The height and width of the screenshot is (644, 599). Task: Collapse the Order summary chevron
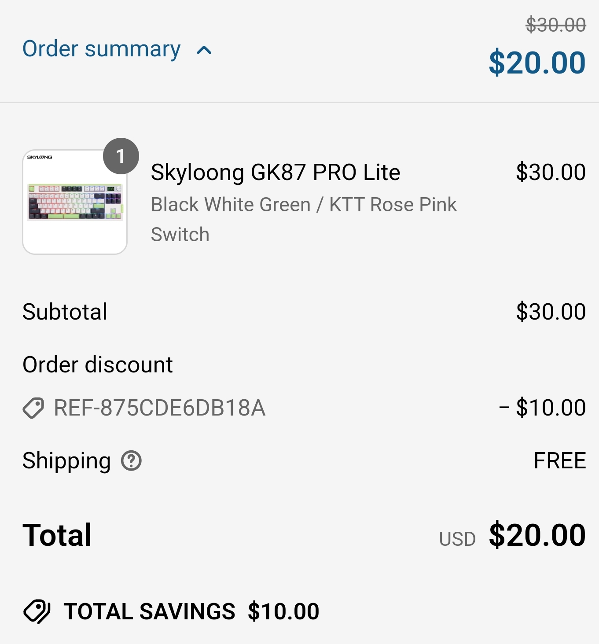tap(204, 50)
